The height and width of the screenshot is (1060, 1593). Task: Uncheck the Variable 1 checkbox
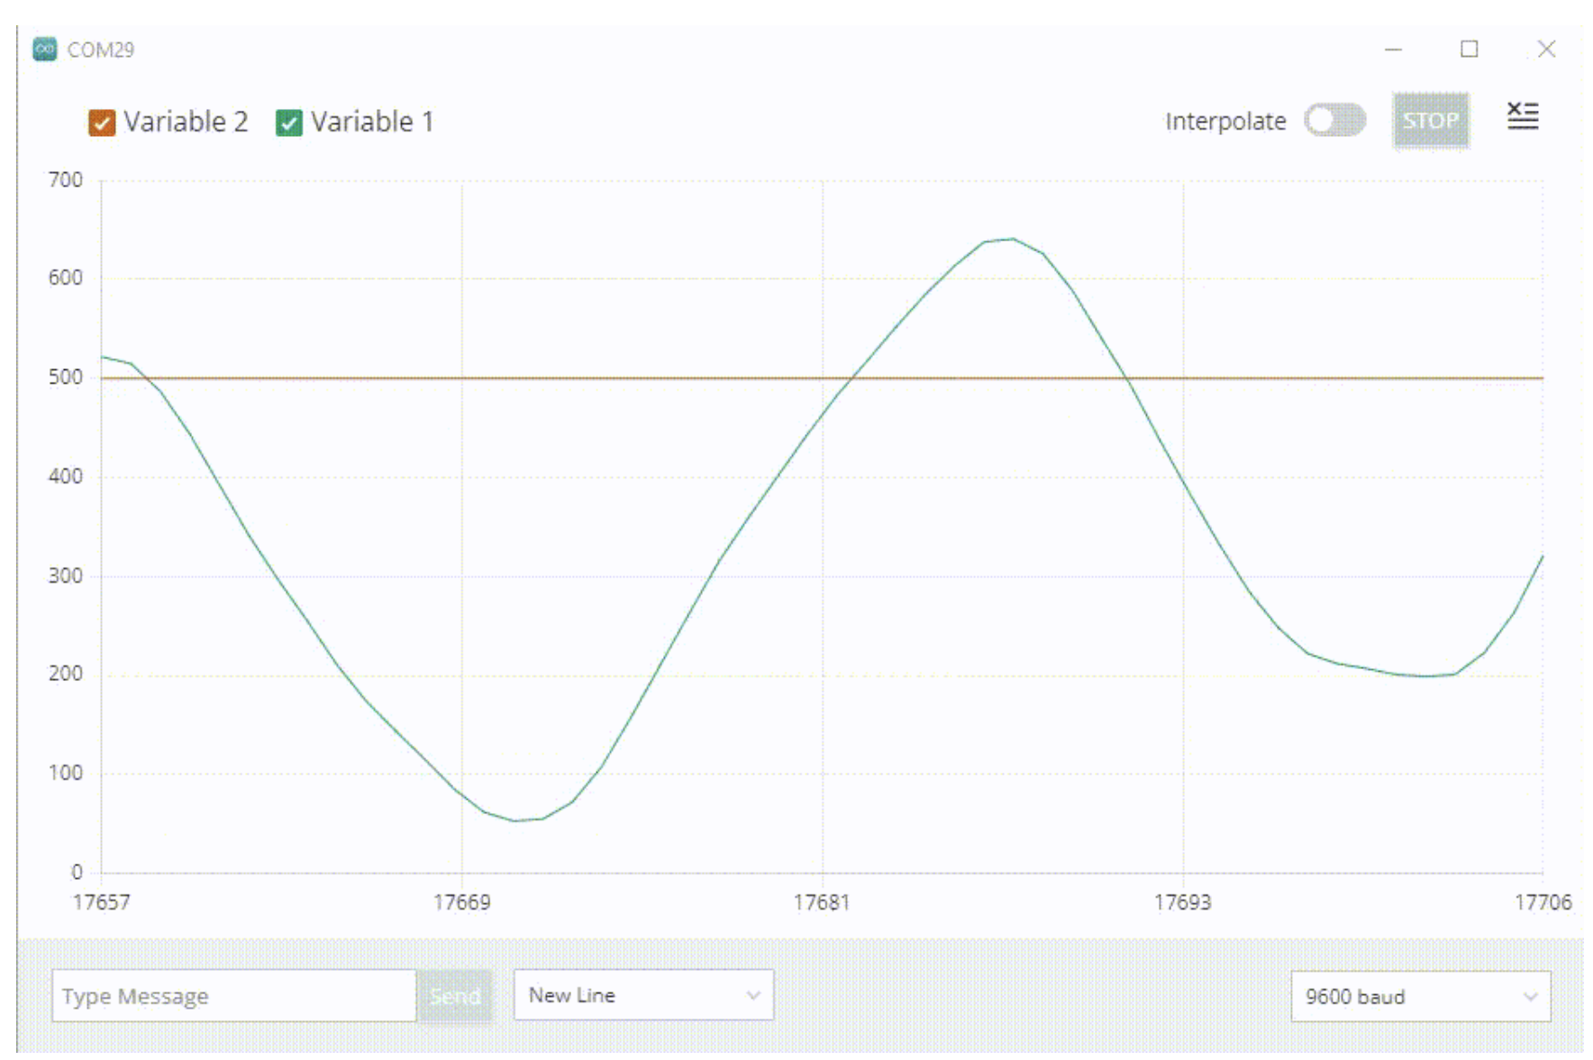pos(289,122)
